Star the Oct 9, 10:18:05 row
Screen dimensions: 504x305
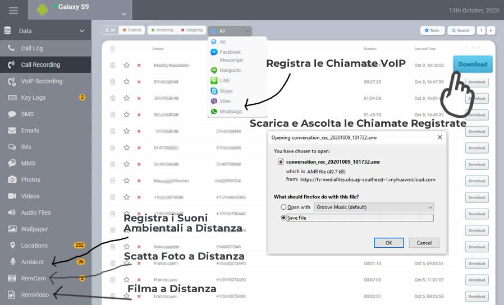127,65
